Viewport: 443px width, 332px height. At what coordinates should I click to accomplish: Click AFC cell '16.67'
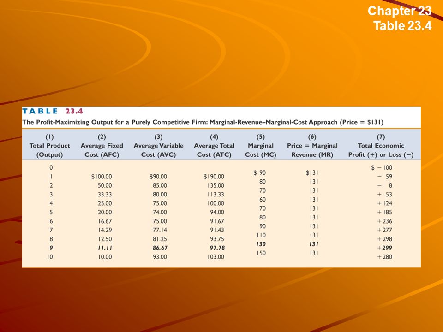(x=105, y=221)
